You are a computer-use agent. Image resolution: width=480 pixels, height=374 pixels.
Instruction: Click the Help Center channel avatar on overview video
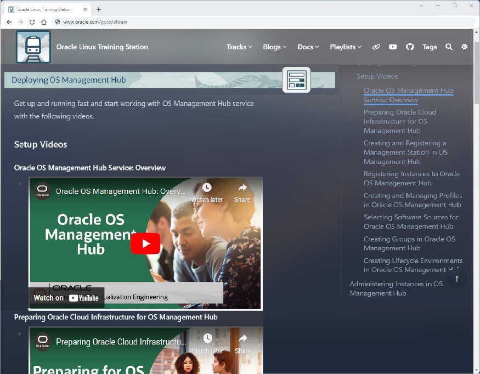[x=42, y=191]
